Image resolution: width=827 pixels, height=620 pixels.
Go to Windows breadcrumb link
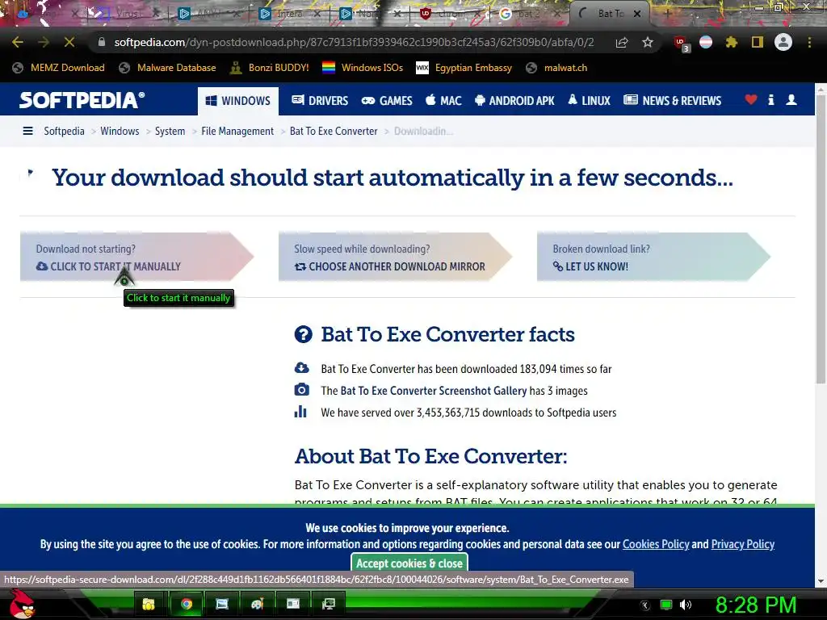coord(120,131)
